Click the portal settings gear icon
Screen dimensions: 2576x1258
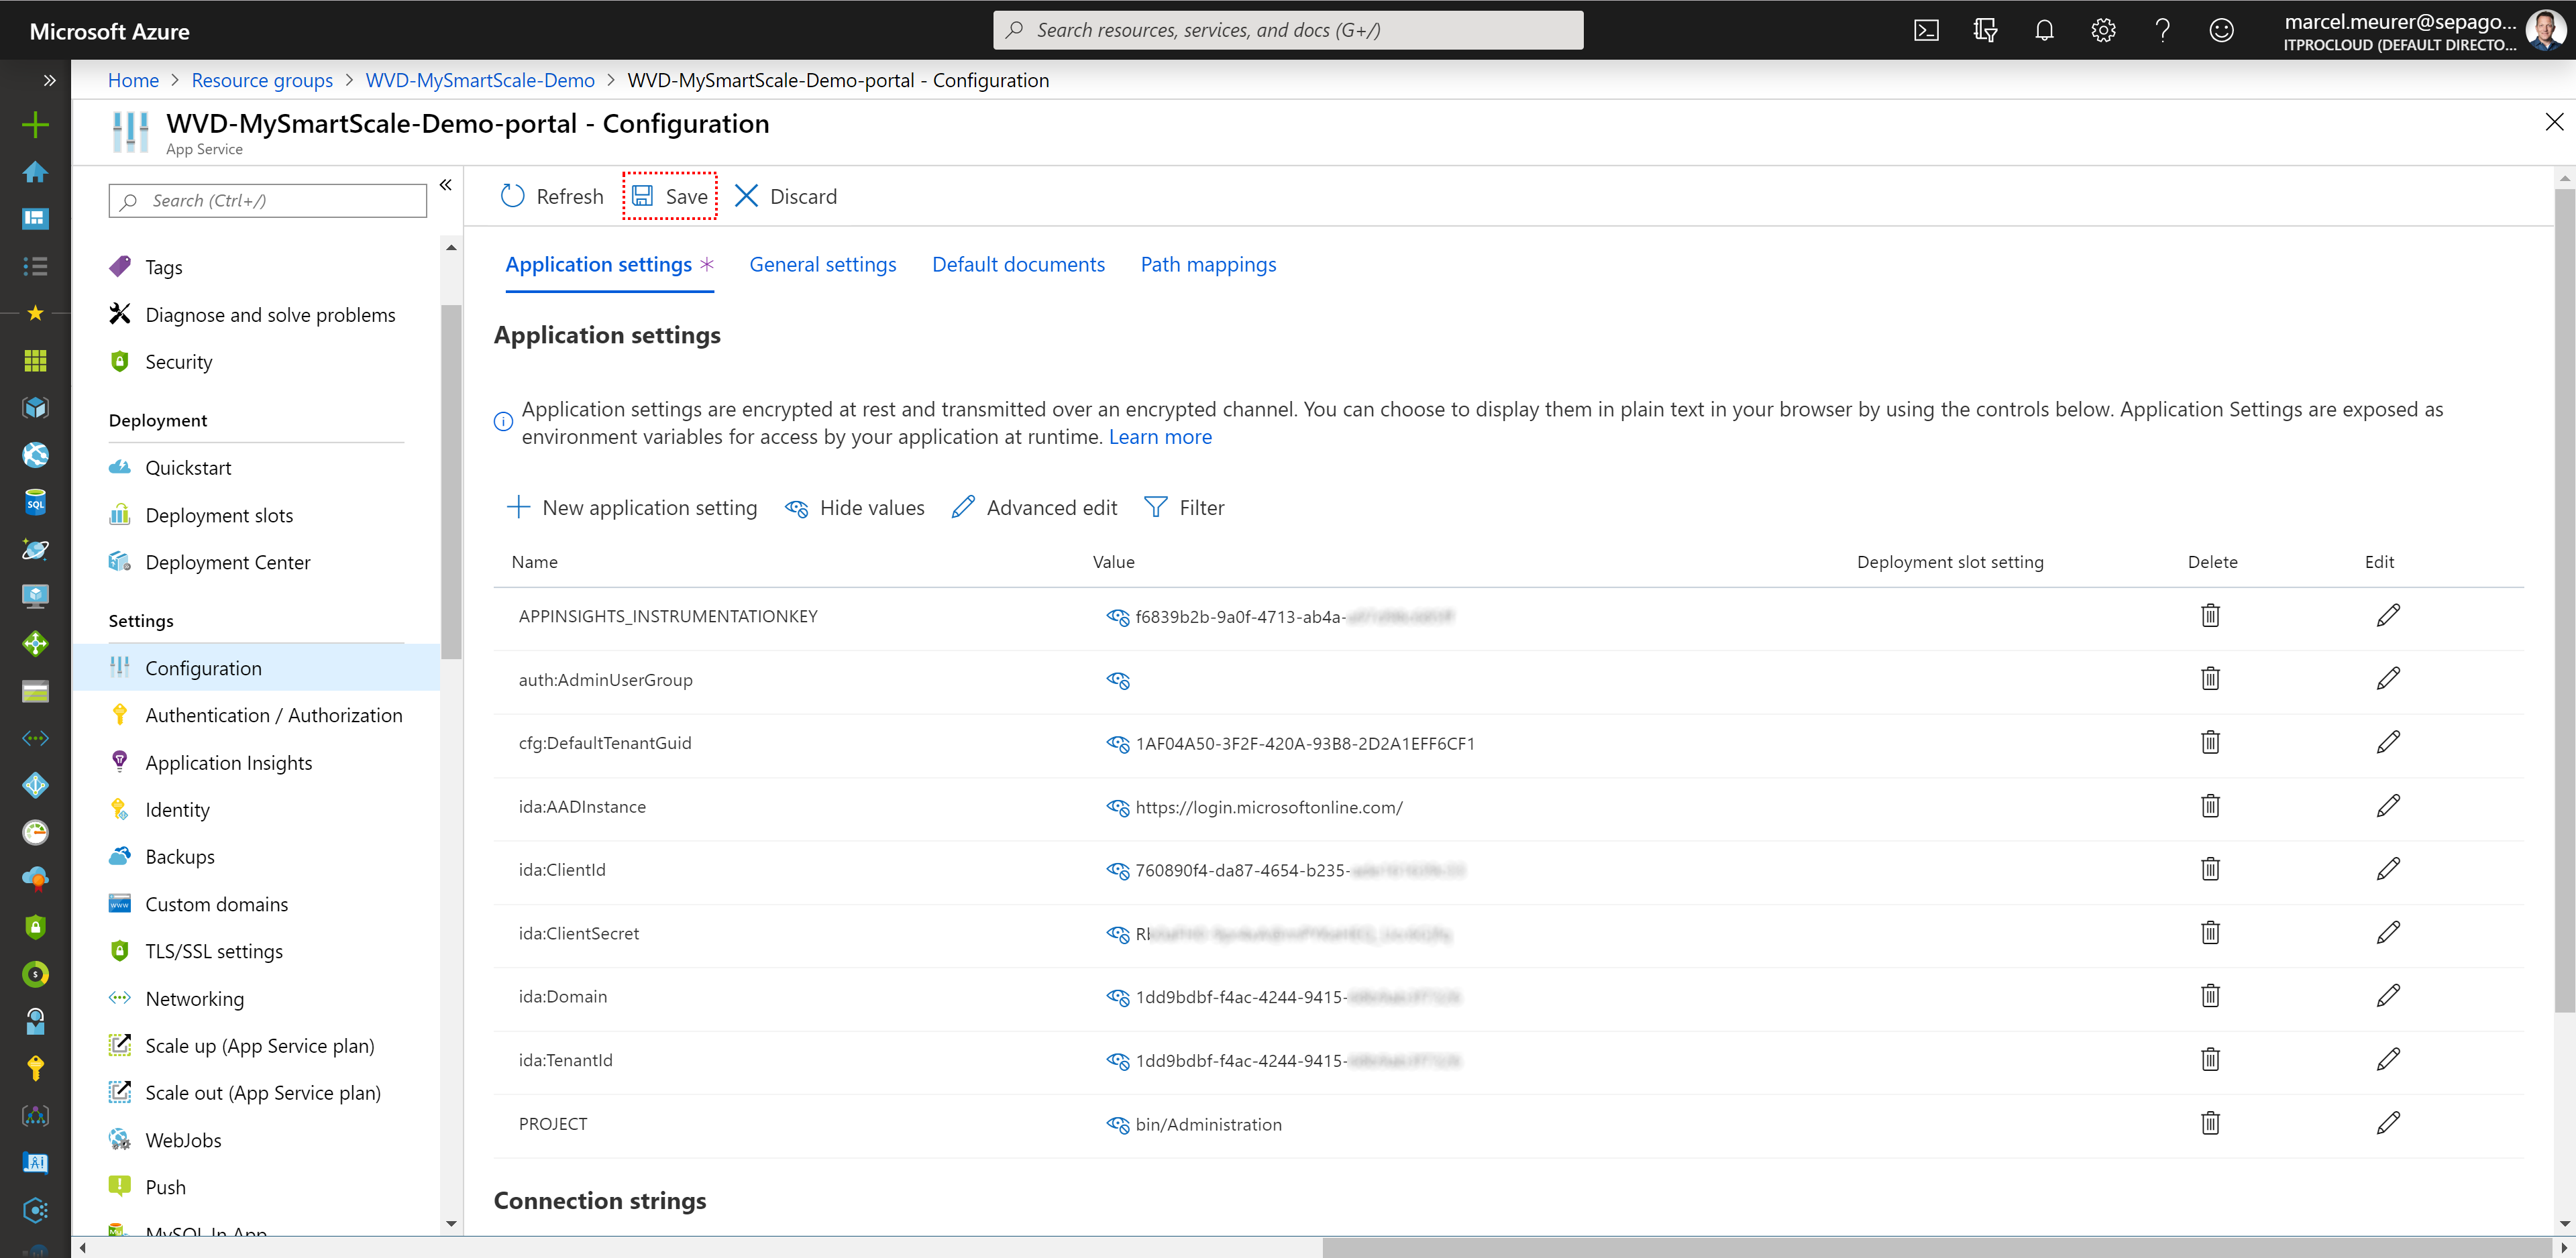(2103, 30)
